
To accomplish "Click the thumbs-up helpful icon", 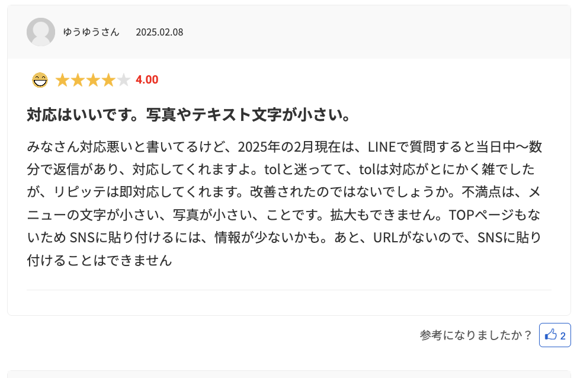I will point(551,335).
